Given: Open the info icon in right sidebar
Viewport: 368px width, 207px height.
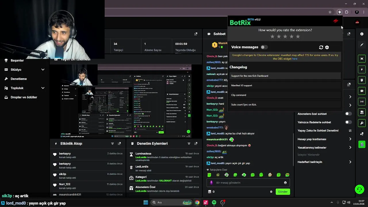Looking at the screenshot, I should (362, 34).
